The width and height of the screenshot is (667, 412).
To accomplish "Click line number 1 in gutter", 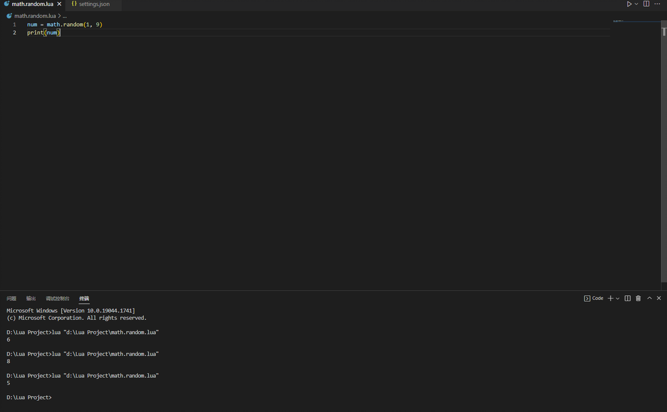I will tap(15, 25).
